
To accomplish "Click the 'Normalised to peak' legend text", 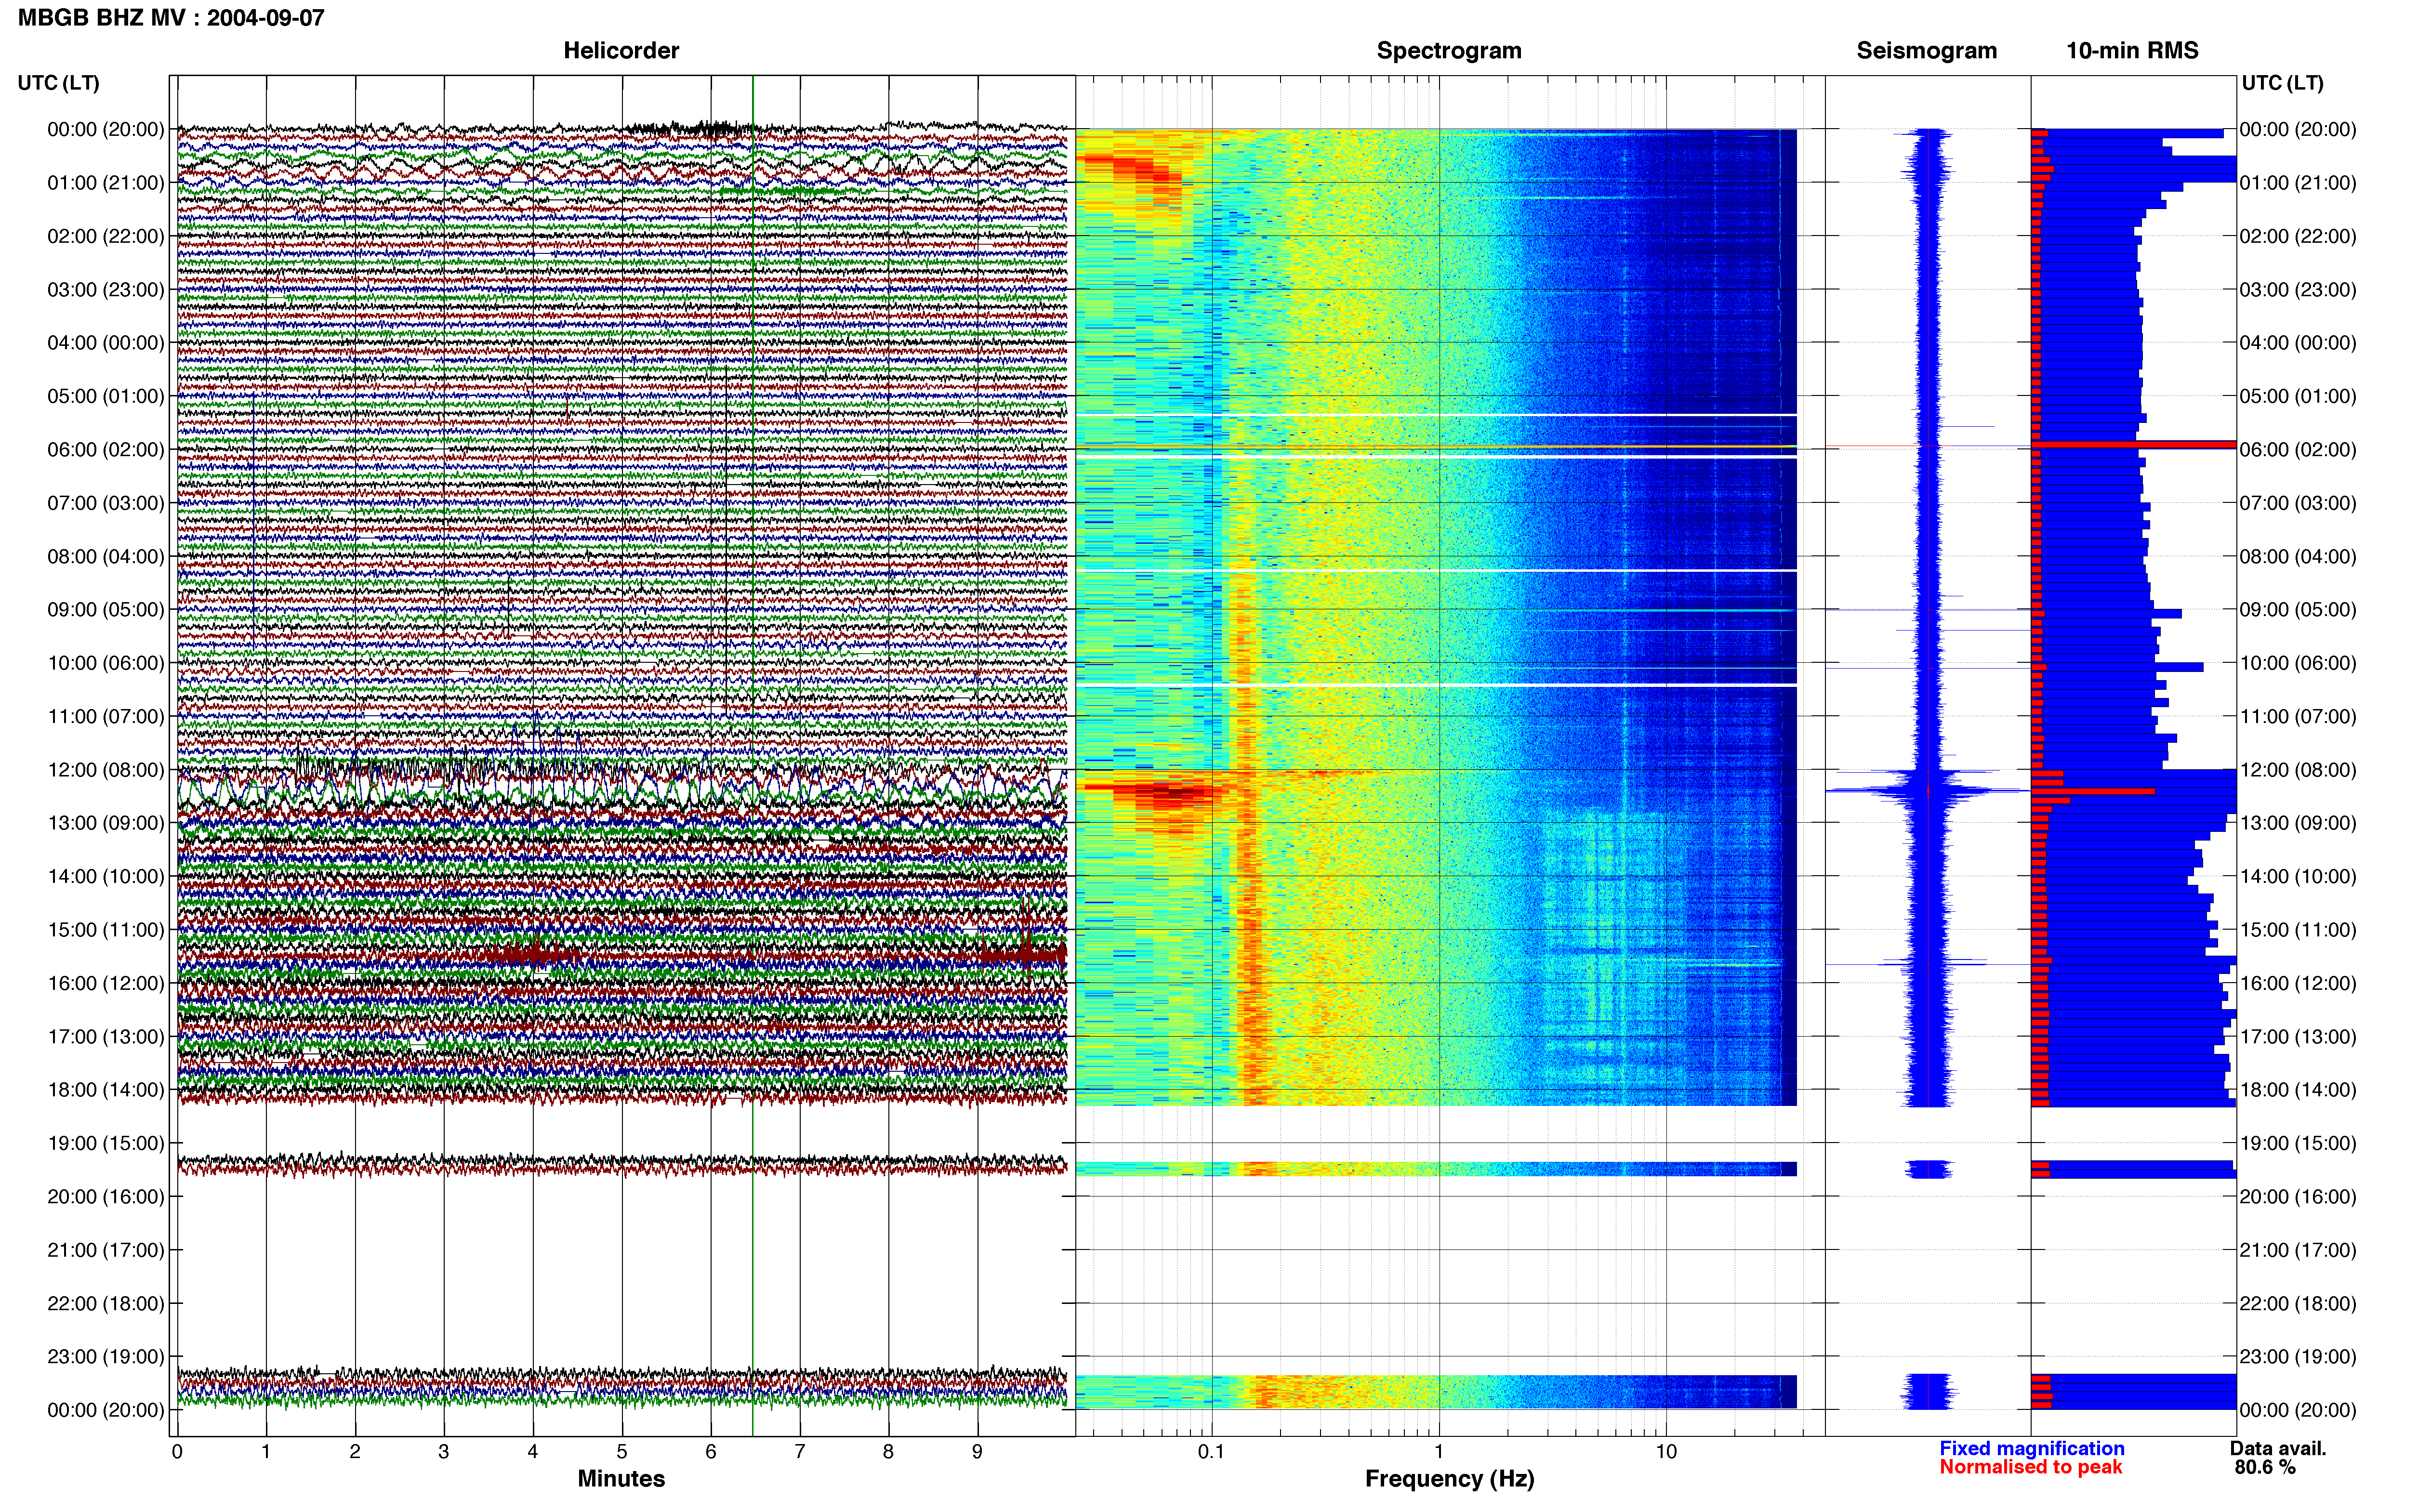I will coord(2030,1467).
